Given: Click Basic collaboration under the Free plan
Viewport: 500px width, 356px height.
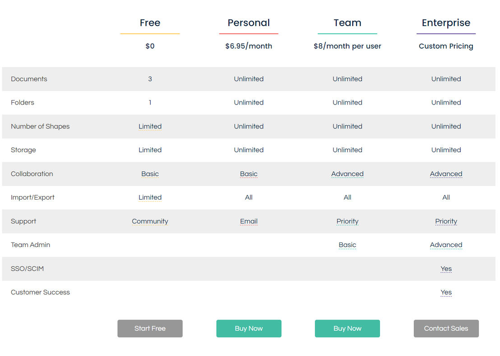Looking at the screenshot, I should [150, 174].
